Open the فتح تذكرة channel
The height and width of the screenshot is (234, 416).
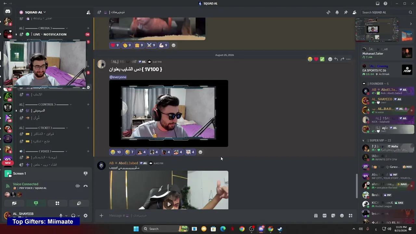point(54,141)
